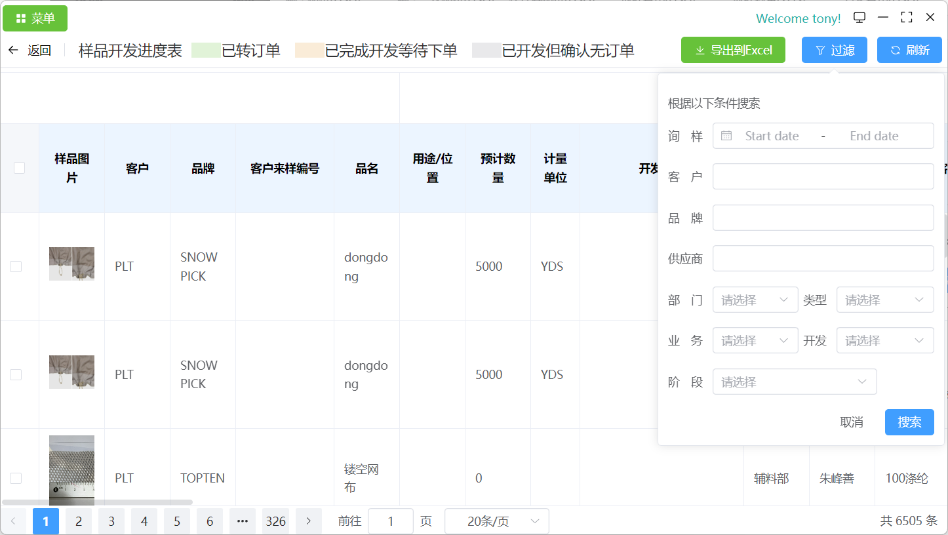
Task: Click the monitor display icon in title bar
Action: pyautogui.click(x=859, y=18)
